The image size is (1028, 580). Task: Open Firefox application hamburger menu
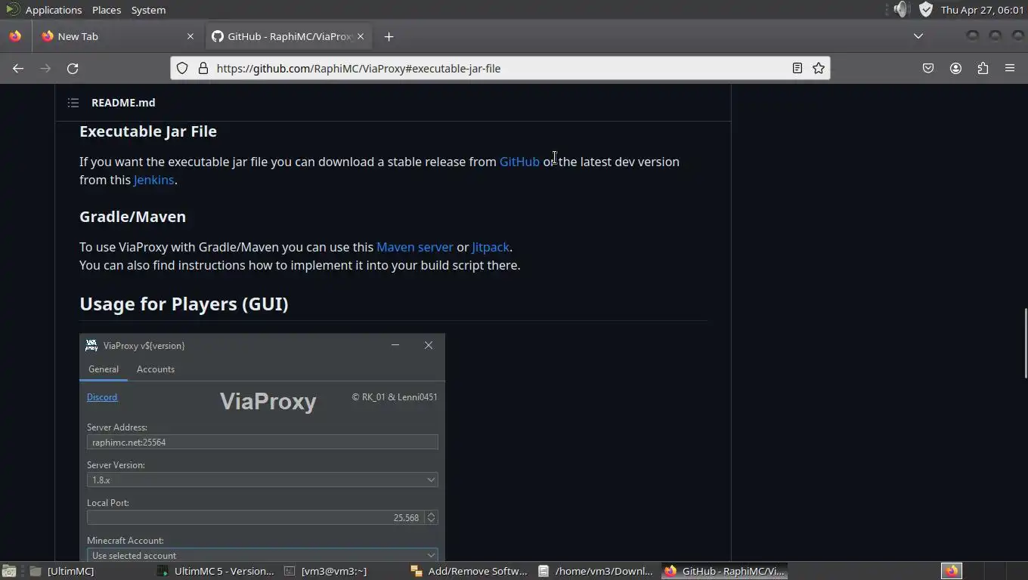coord(1010,68)
